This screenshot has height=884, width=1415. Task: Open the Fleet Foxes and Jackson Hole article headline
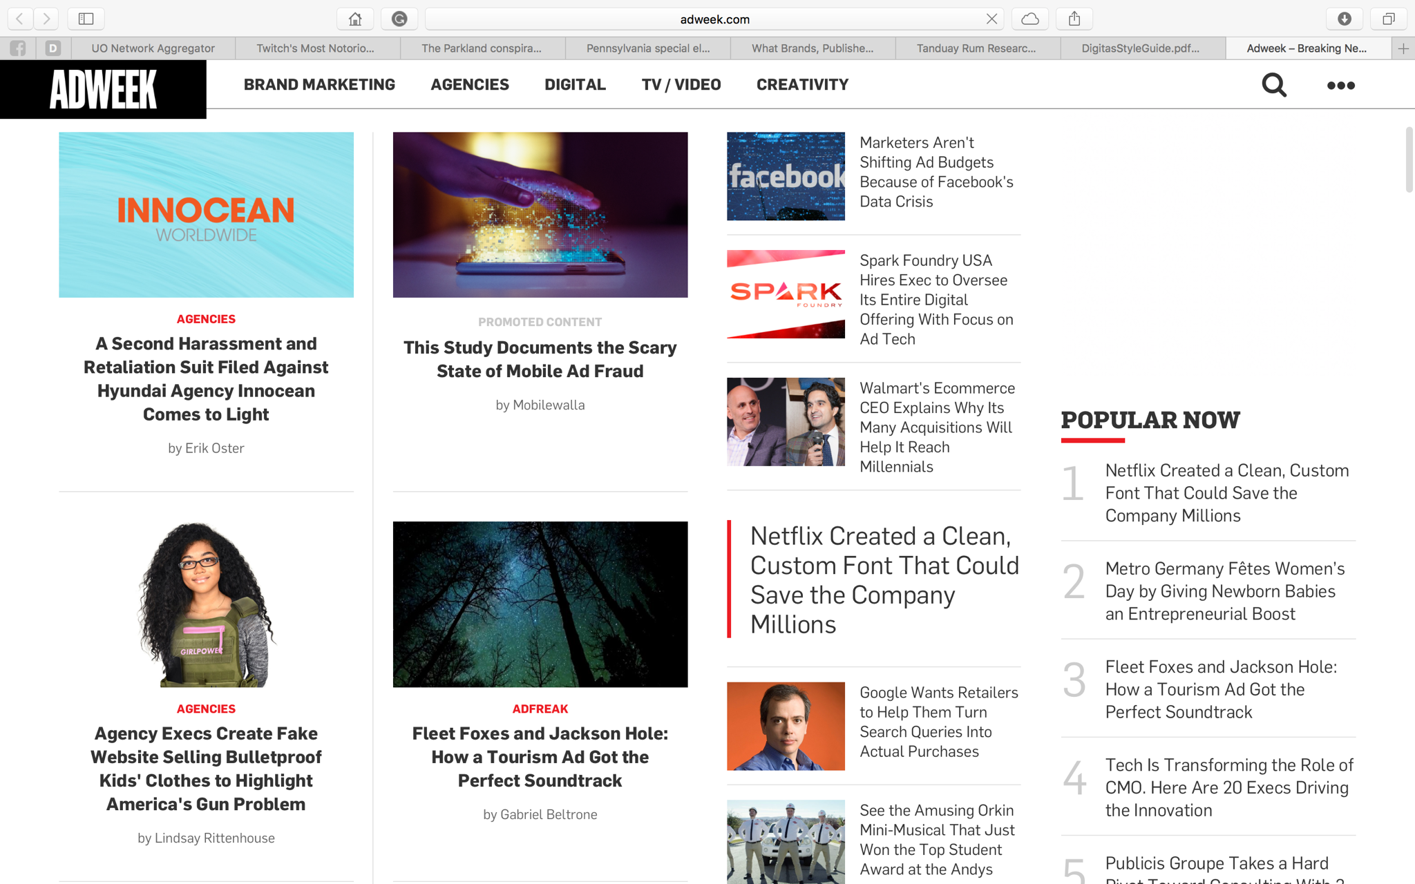point(540,757)
